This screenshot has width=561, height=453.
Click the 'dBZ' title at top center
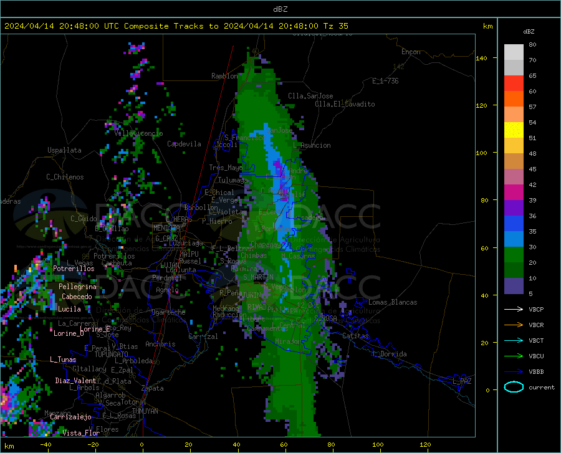[x=280, y=9]
